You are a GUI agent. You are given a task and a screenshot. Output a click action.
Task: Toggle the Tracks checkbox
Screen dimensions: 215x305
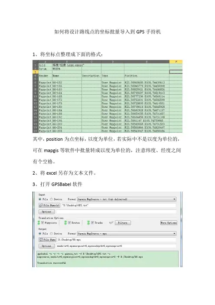click(x=92, y=223)
